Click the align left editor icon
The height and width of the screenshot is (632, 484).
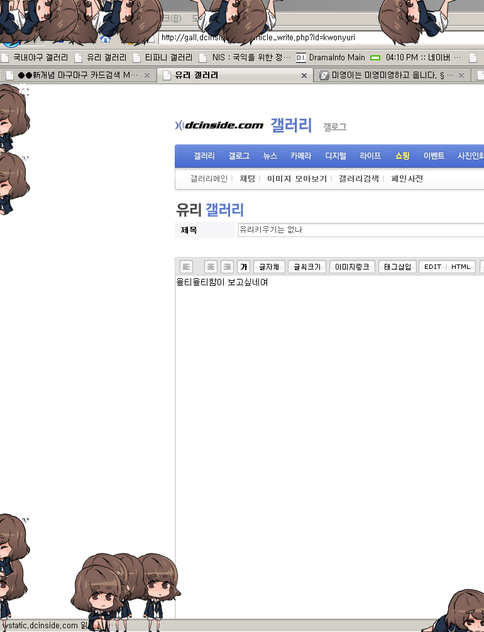click(x=186, y=267)
